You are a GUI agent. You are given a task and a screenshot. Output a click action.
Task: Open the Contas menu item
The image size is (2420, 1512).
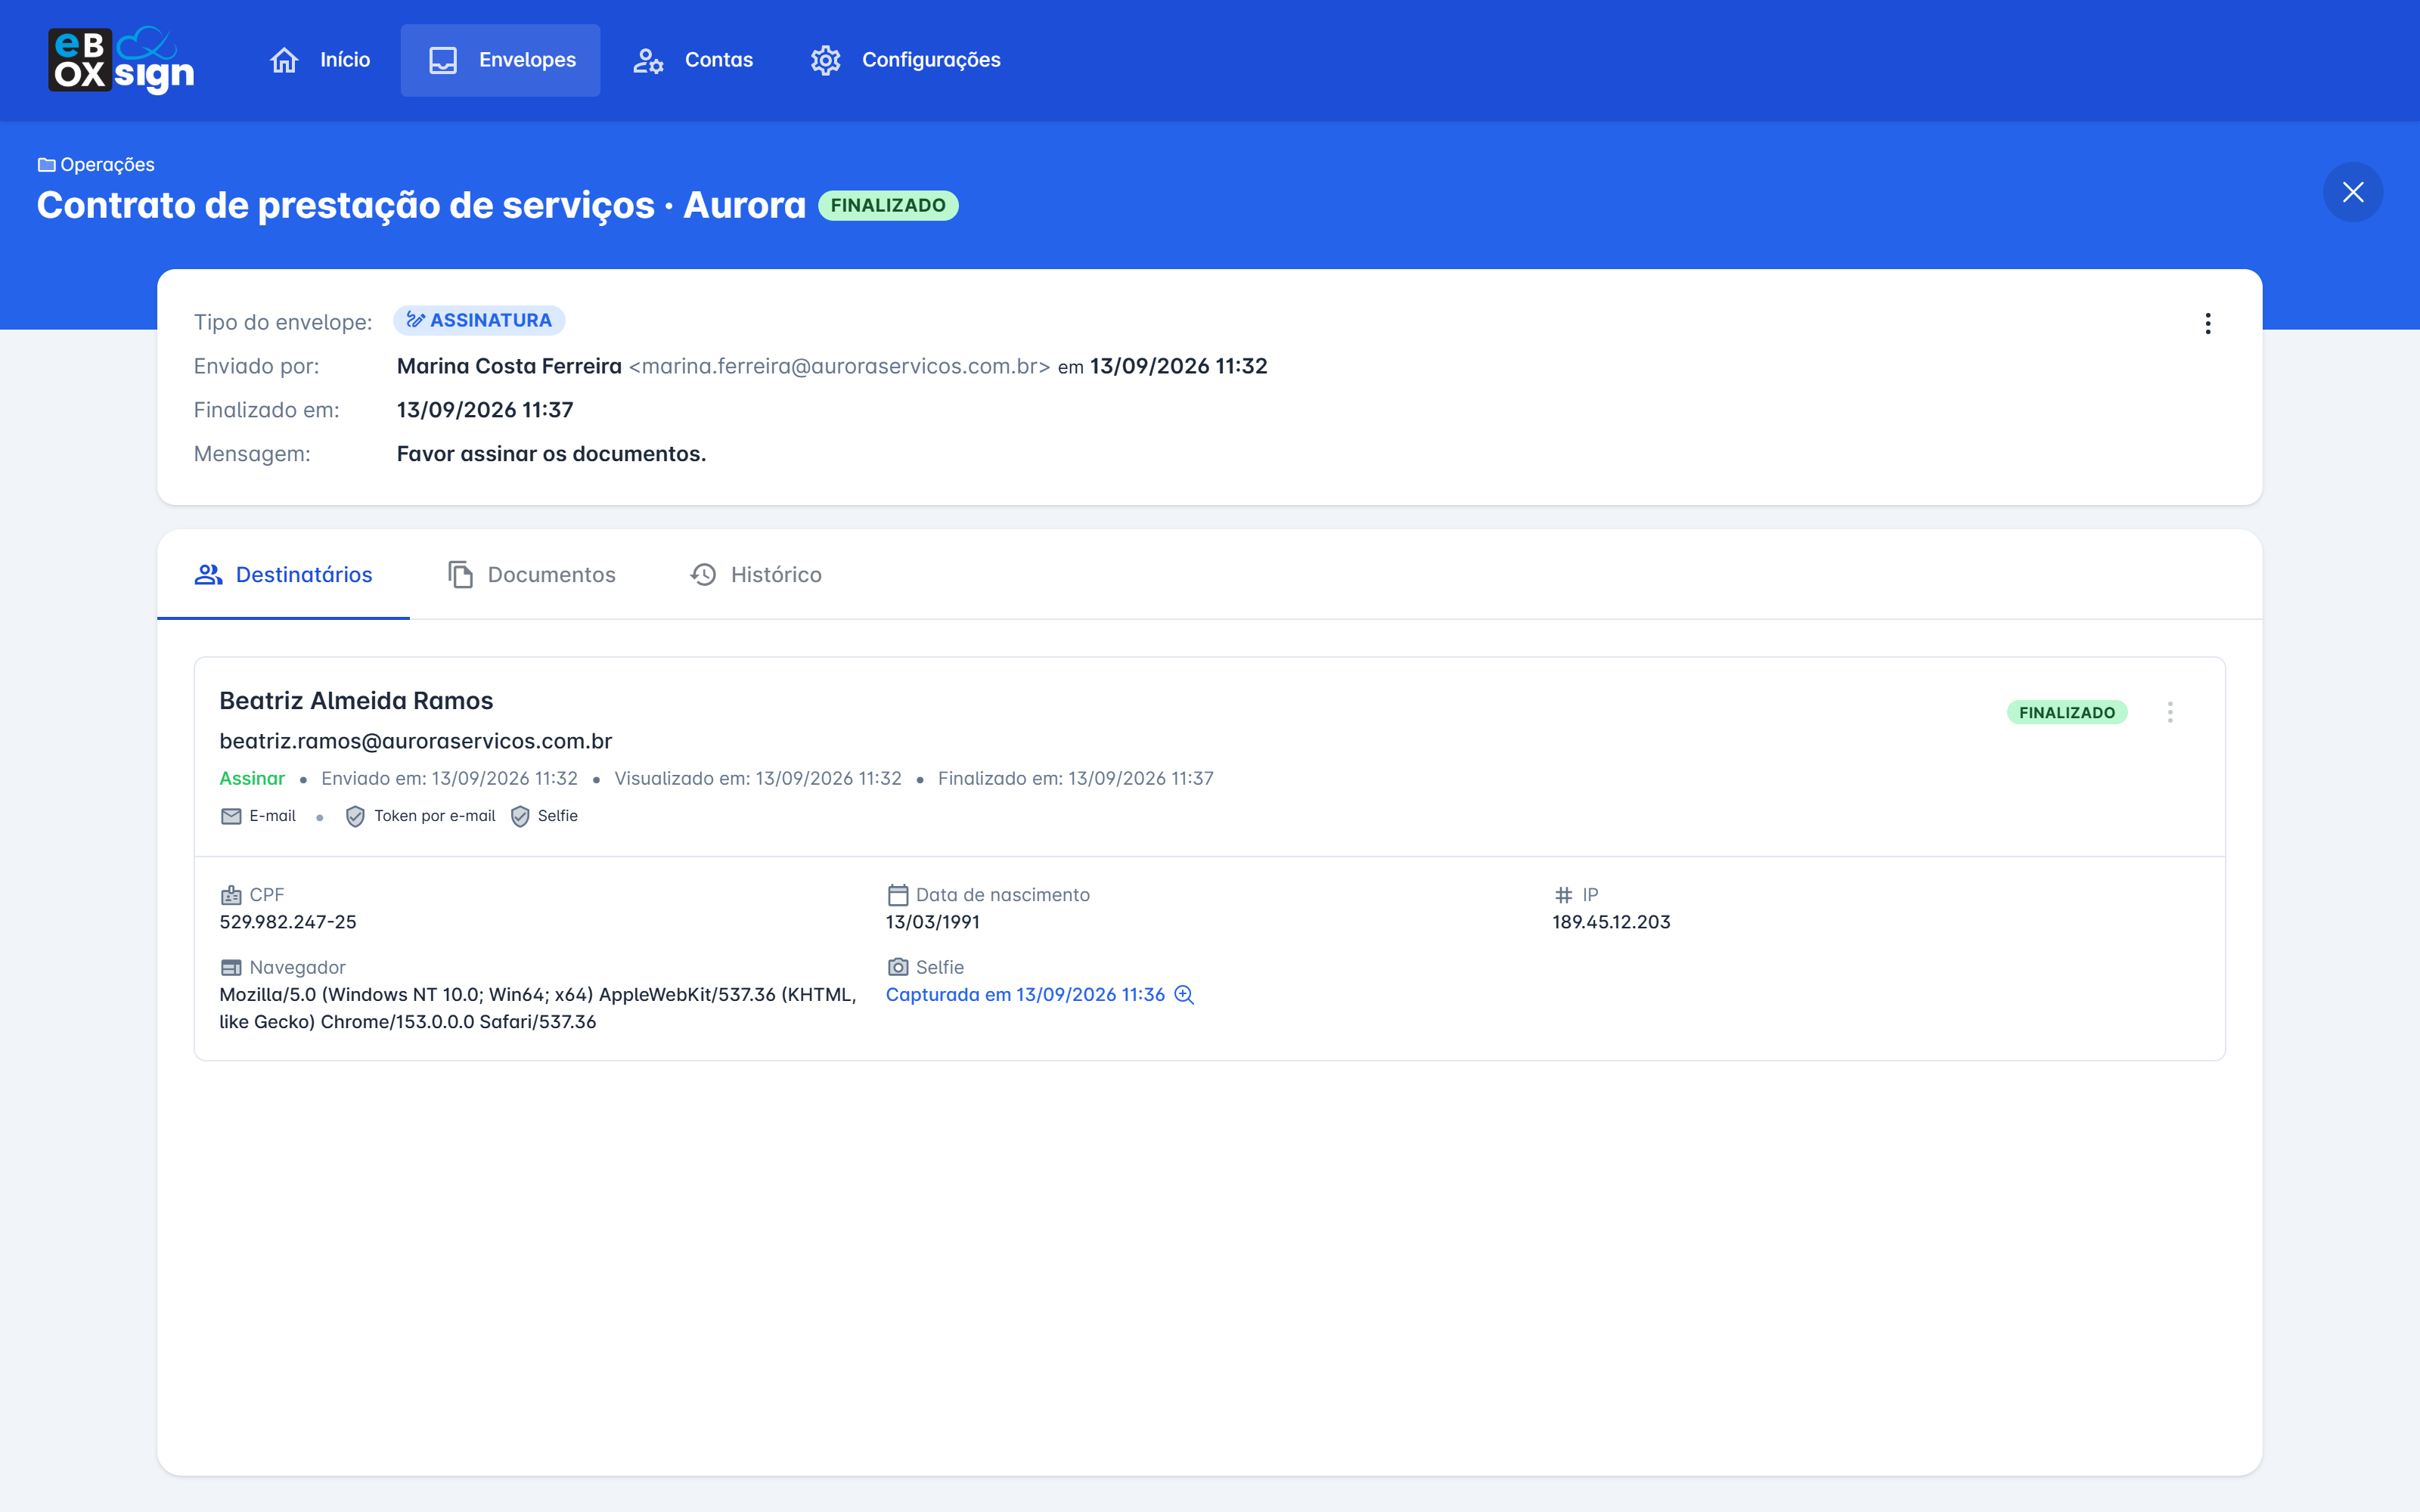pos(692,60)
